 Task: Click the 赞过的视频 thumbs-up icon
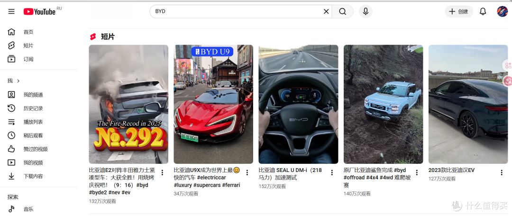tap(11, 149)
